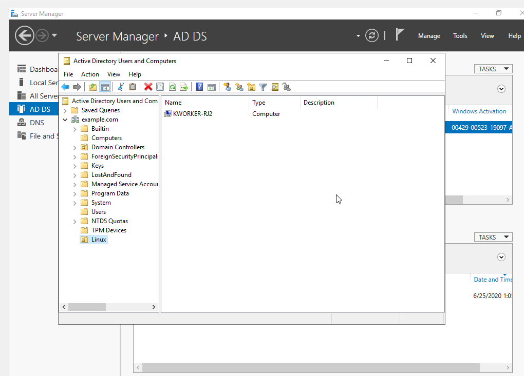Open lower TASKS dropdown in Server Manager
This screenshot has height=376, width=524.
[493, 237]
